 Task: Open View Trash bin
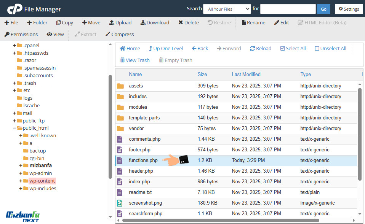tap(123, 60)
